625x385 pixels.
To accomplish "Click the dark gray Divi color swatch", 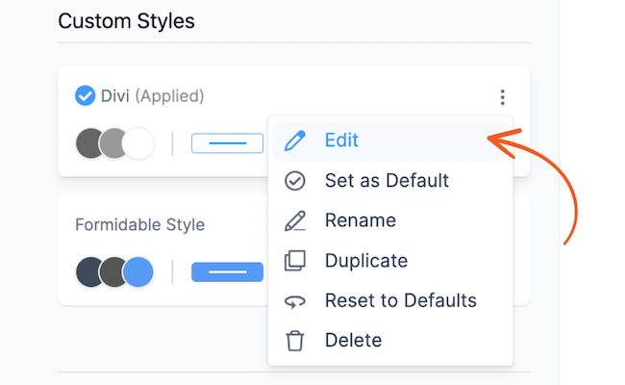I will point(88,143).
